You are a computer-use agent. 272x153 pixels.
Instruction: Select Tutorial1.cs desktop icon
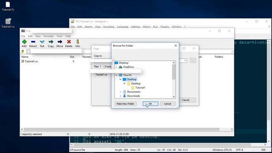click(8, 23)
